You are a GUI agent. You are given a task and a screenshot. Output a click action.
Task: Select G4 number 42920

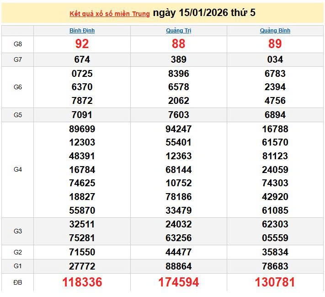[x=275, y=197]
